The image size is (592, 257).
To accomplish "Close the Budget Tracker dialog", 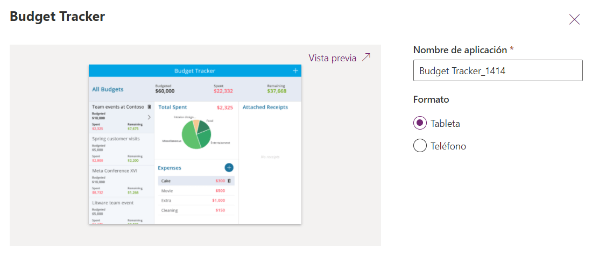I will (574, 20).
